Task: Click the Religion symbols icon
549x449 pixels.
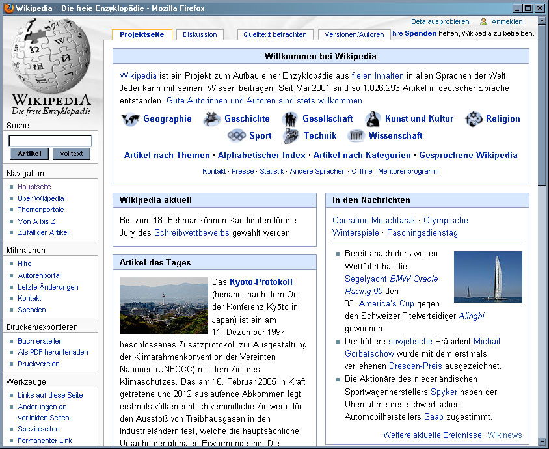Action: [474, 119]
